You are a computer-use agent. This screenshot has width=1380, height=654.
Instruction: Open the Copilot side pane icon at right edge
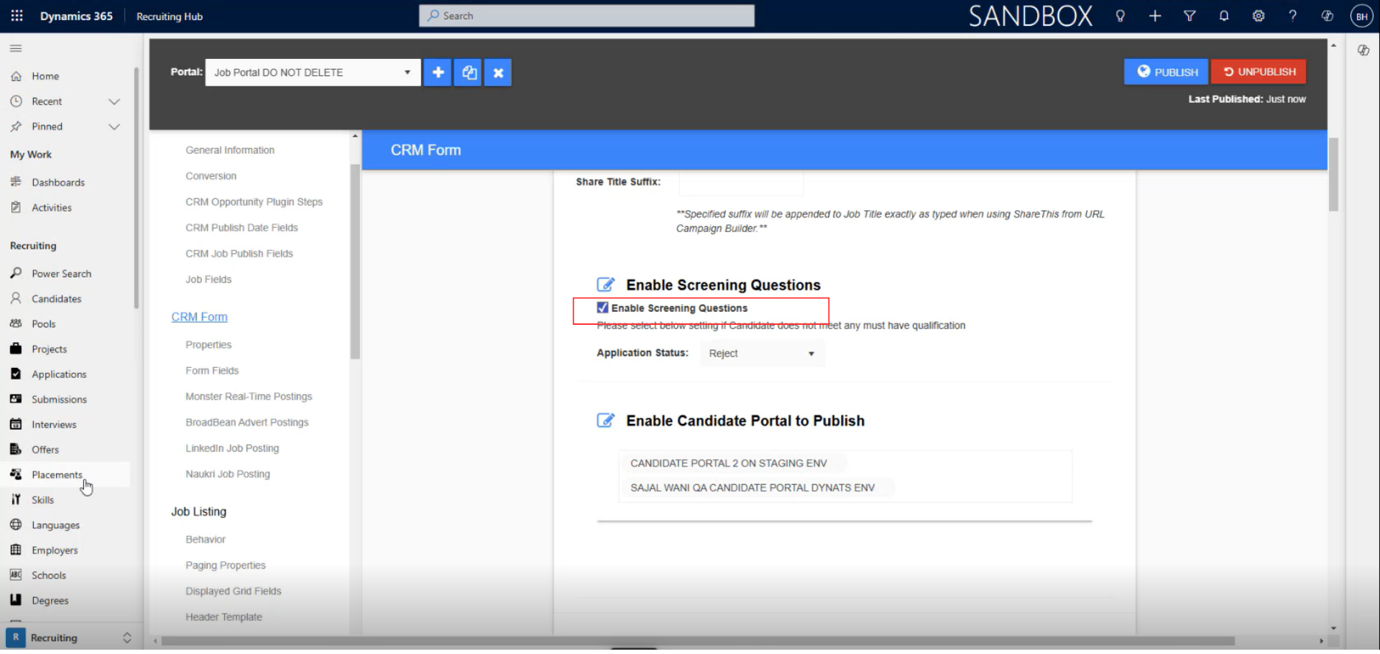click(1363, 50)
